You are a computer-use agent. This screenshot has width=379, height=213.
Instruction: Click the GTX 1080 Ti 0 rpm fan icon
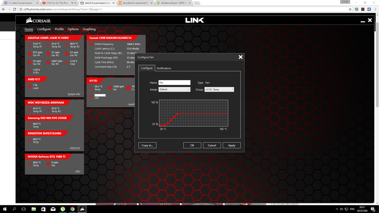point(48,164)
